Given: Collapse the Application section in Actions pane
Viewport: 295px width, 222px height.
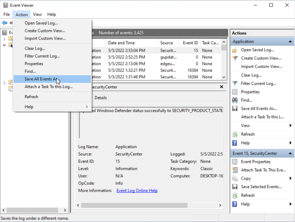Looking at the screenshot, I should tap(290, 42).
